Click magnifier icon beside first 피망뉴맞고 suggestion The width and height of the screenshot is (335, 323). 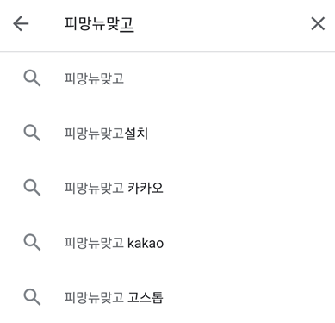pos(32,78)
